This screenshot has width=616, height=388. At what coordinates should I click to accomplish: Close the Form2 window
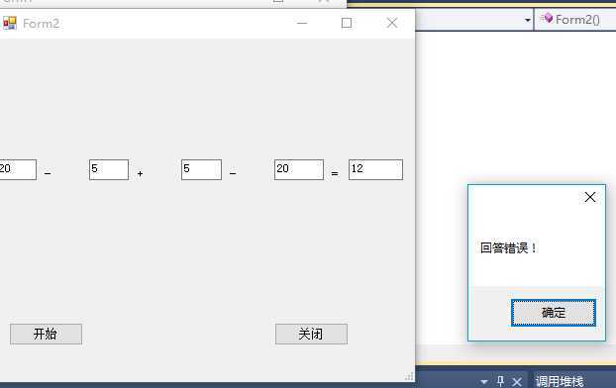coord(391,23)
